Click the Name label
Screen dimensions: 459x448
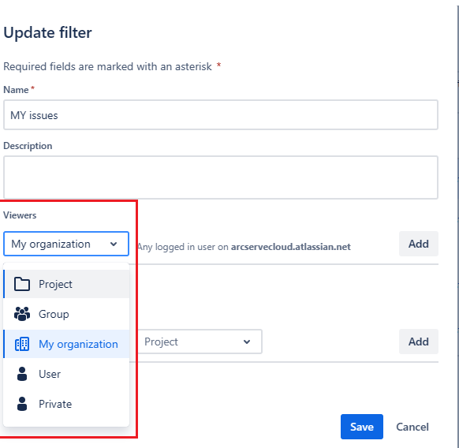[16, 90]
